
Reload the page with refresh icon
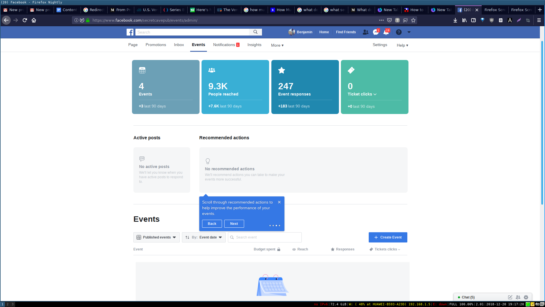coord(25,20)
